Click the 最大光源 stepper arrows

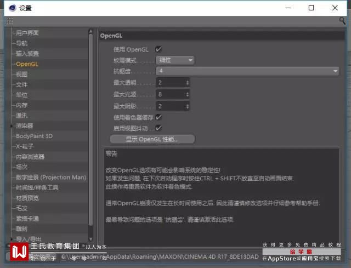(188, 94)
